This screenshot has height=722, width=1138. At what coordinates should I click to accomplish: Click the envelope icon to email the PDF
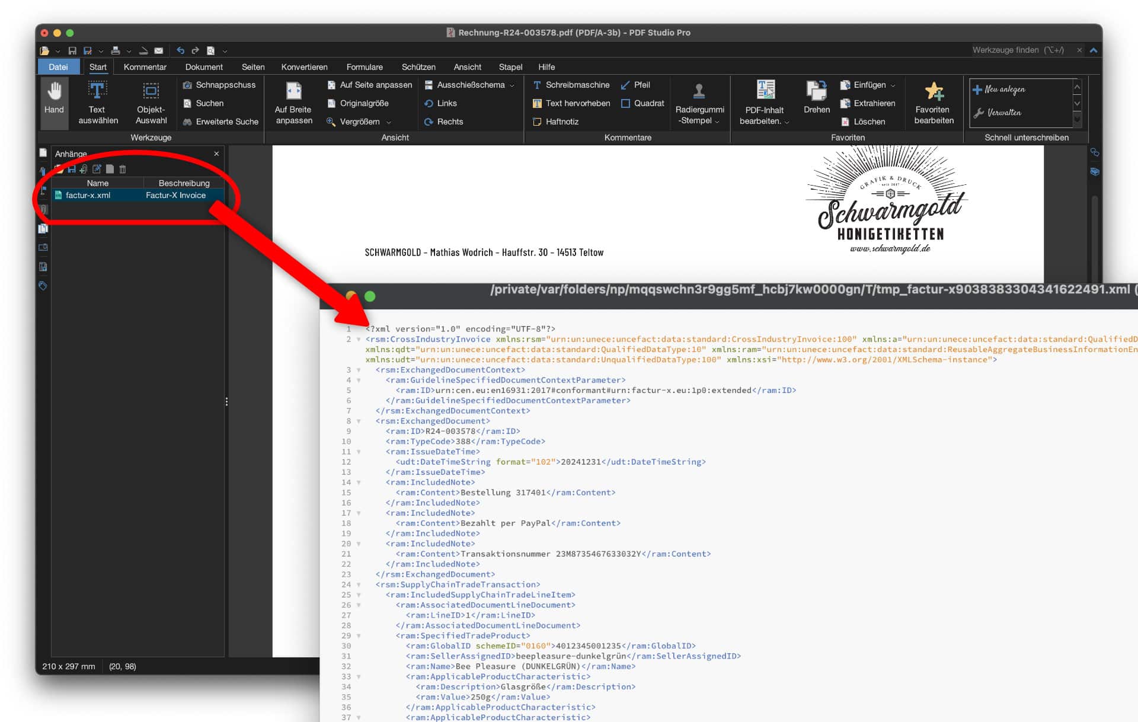click(158, 51)
